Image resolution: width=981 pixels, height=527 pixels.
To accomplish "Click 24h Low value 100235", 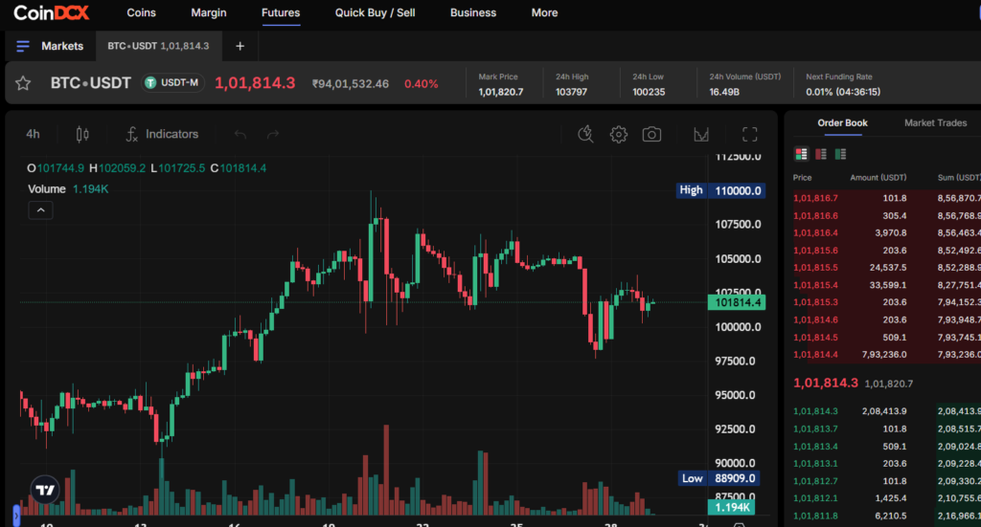I will click(x=649, y=92).
